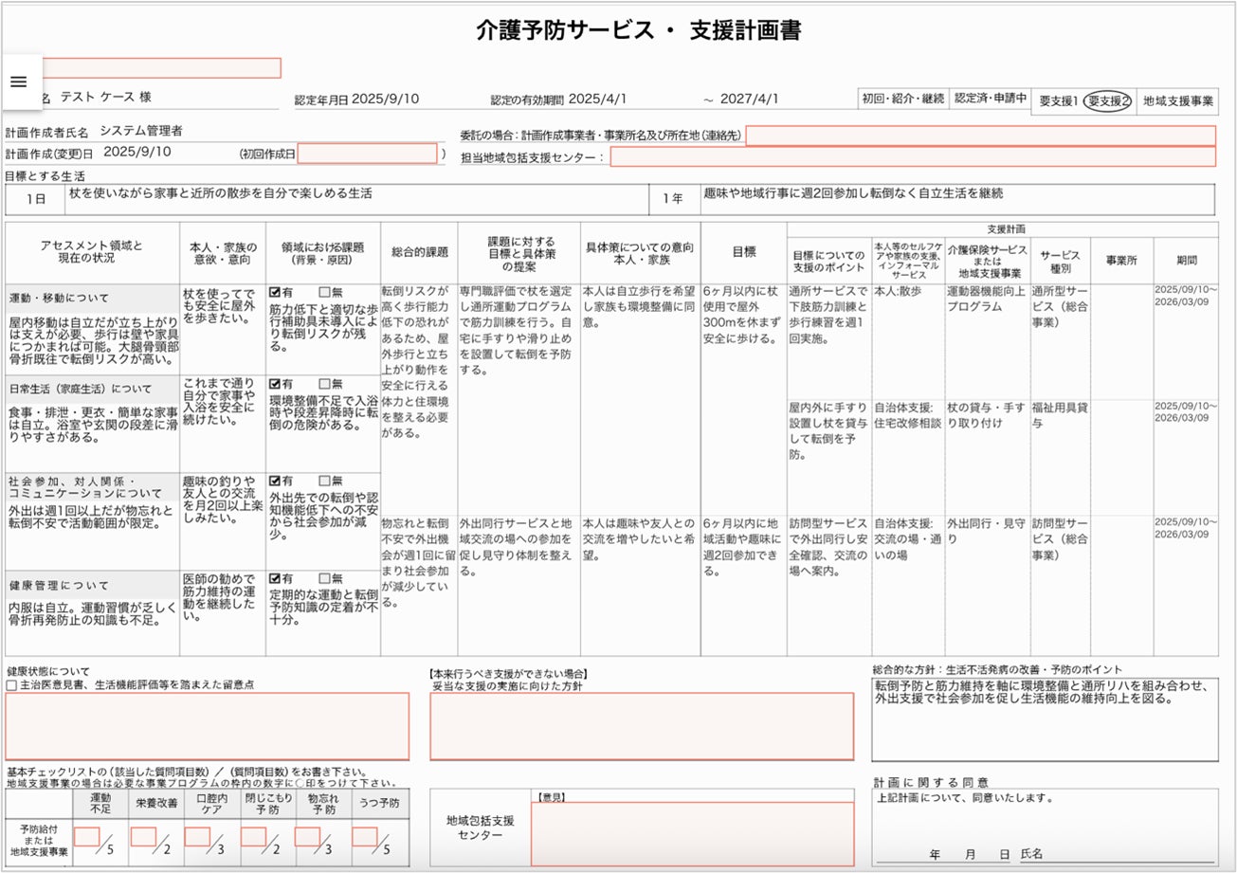Click the 上記計画について、同意いたします text
Viewport: 1237px width, 873px height.
[x=965, y=798]
